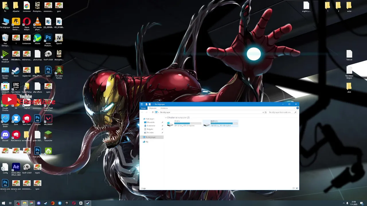This screenshot has height=206, width=367.
Task: Collapse the Cihazlar ve sürücüler group
Action: pos(166,118)
